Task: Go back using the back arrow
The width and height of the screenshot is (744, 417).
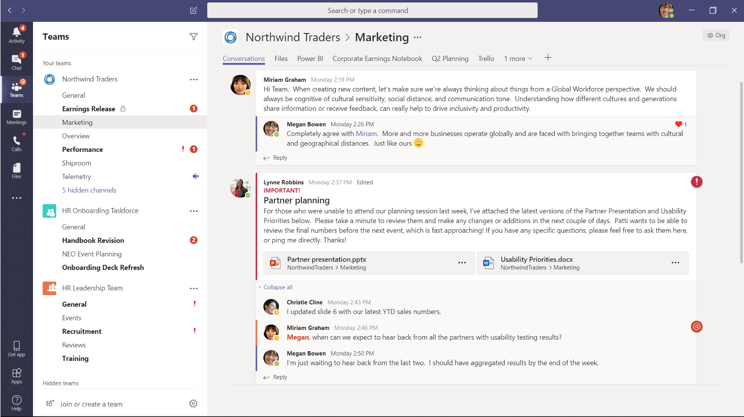Action: coord(10,10)
